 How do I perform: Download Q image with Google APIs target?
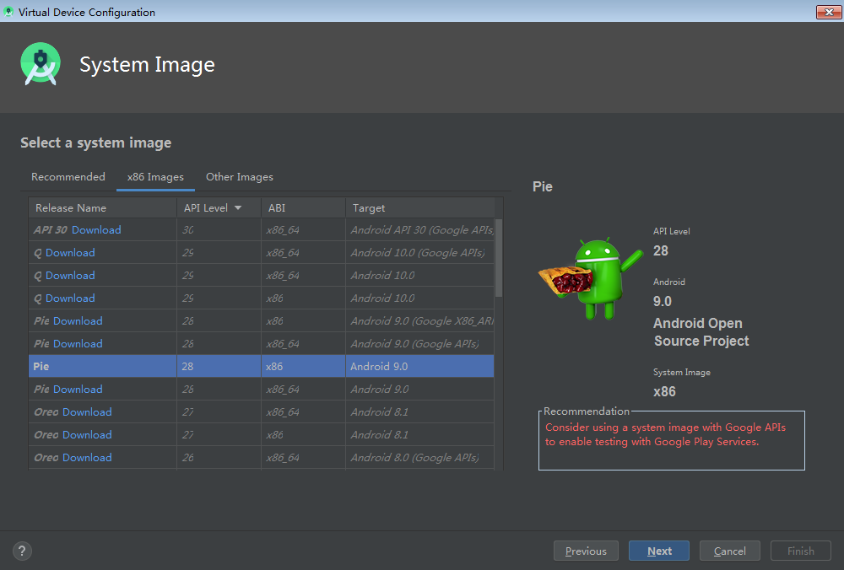click(x=70, y=253)
